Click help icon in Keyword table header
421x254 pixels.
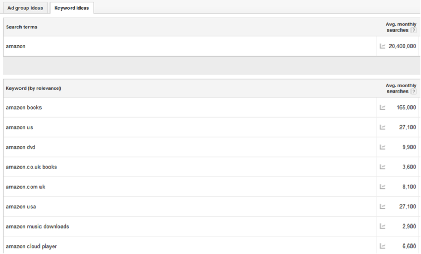click(414, 92)
